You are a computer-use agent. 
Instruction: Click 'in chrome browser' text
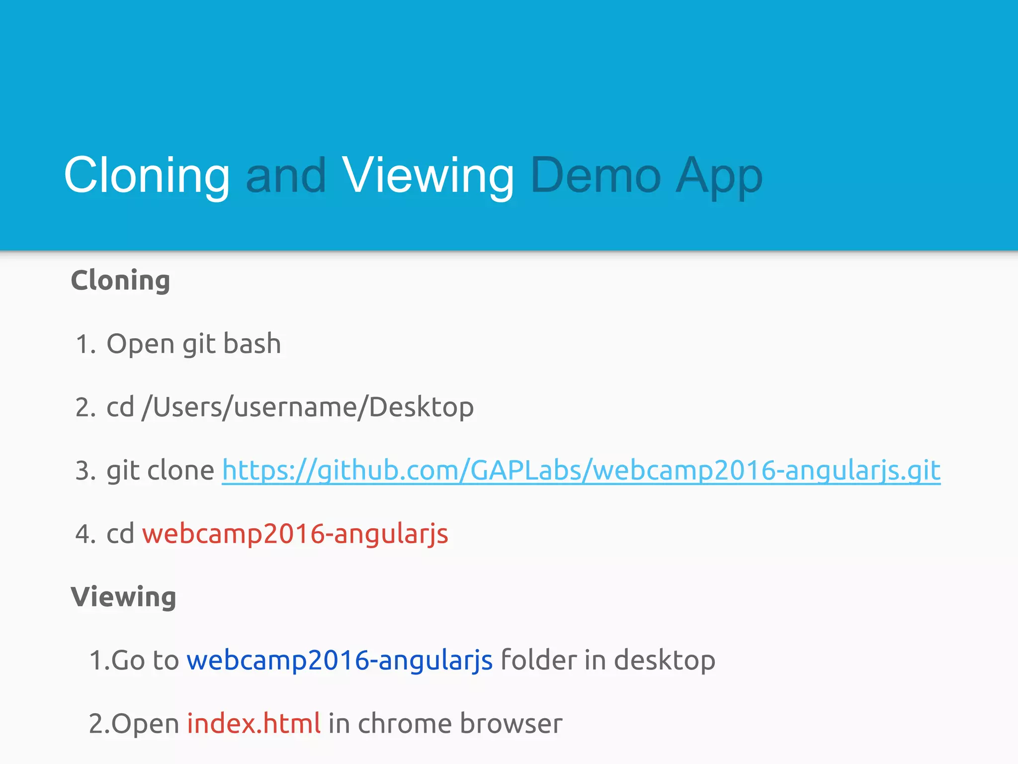(x=445, y=724)
